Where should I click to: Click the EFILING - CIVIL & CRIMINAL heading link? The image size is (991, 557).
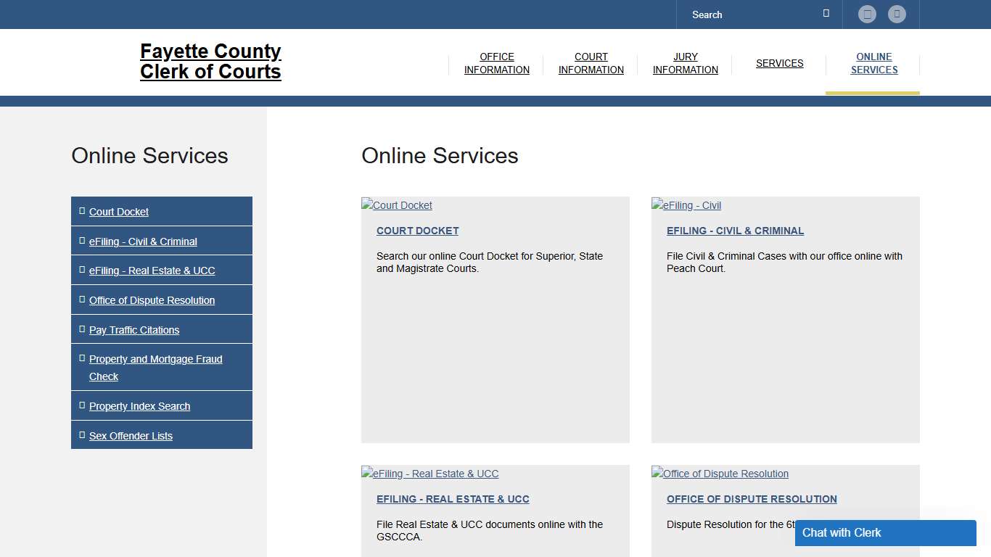[x=735, y=231]
